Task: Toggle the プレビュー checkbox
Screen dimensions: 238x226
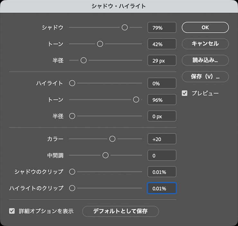Action: [x=185, y=93]
